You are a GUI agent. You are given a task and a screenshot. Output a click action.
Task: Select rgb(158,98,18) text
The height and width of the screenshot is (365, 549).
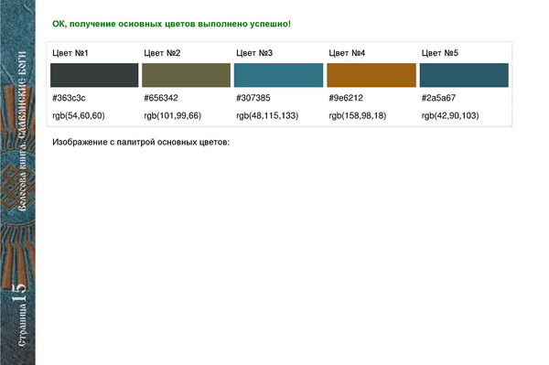click(358, 116)
